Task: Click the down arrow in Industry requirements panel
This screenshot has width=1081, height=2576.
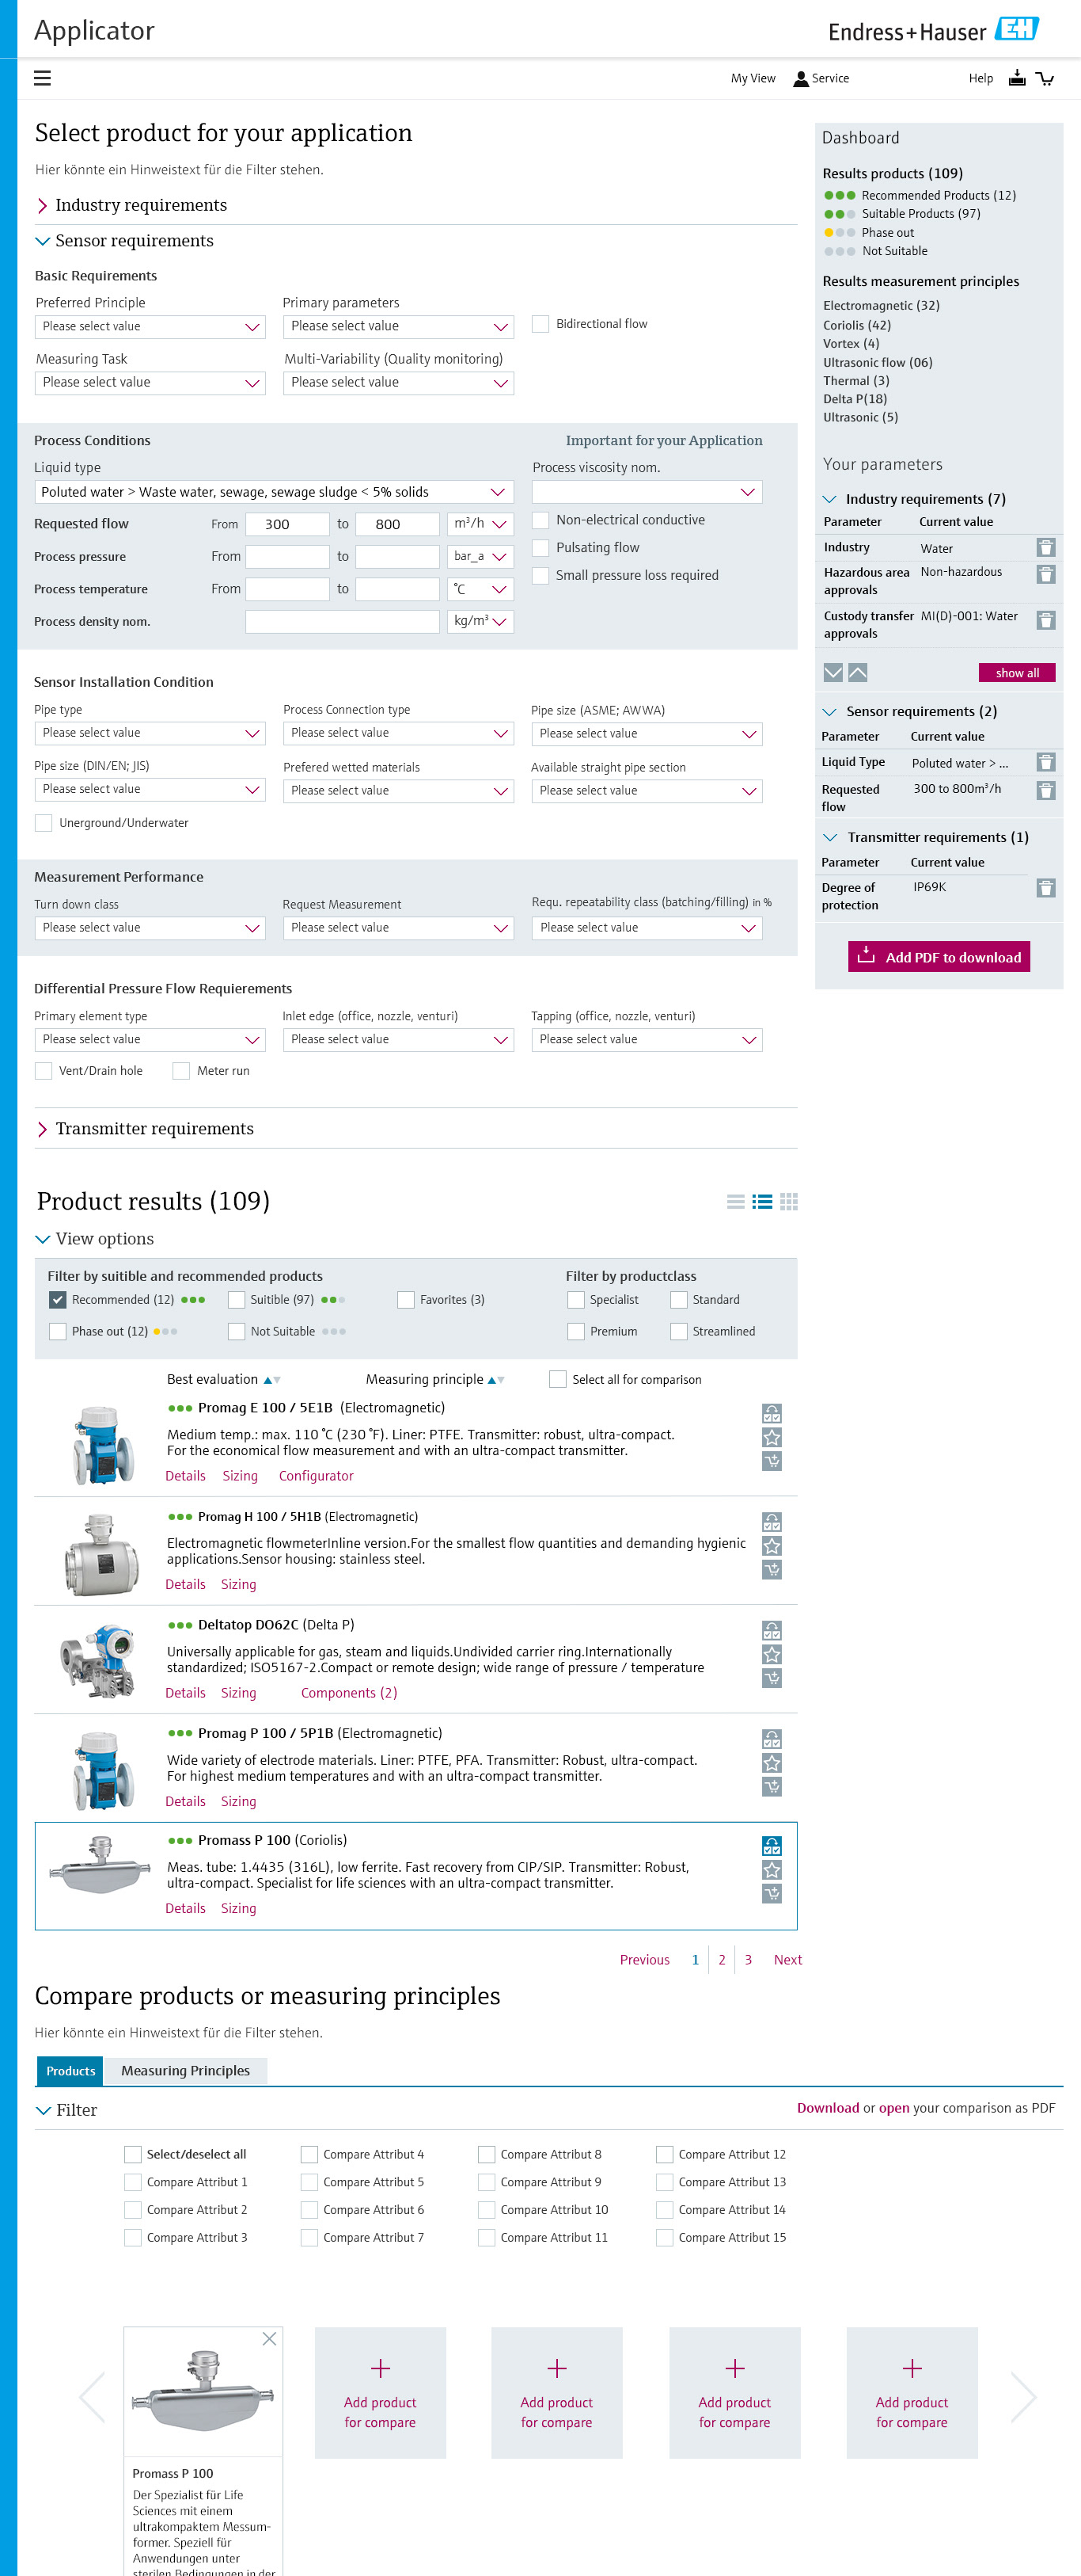Action: coord(833,672)
